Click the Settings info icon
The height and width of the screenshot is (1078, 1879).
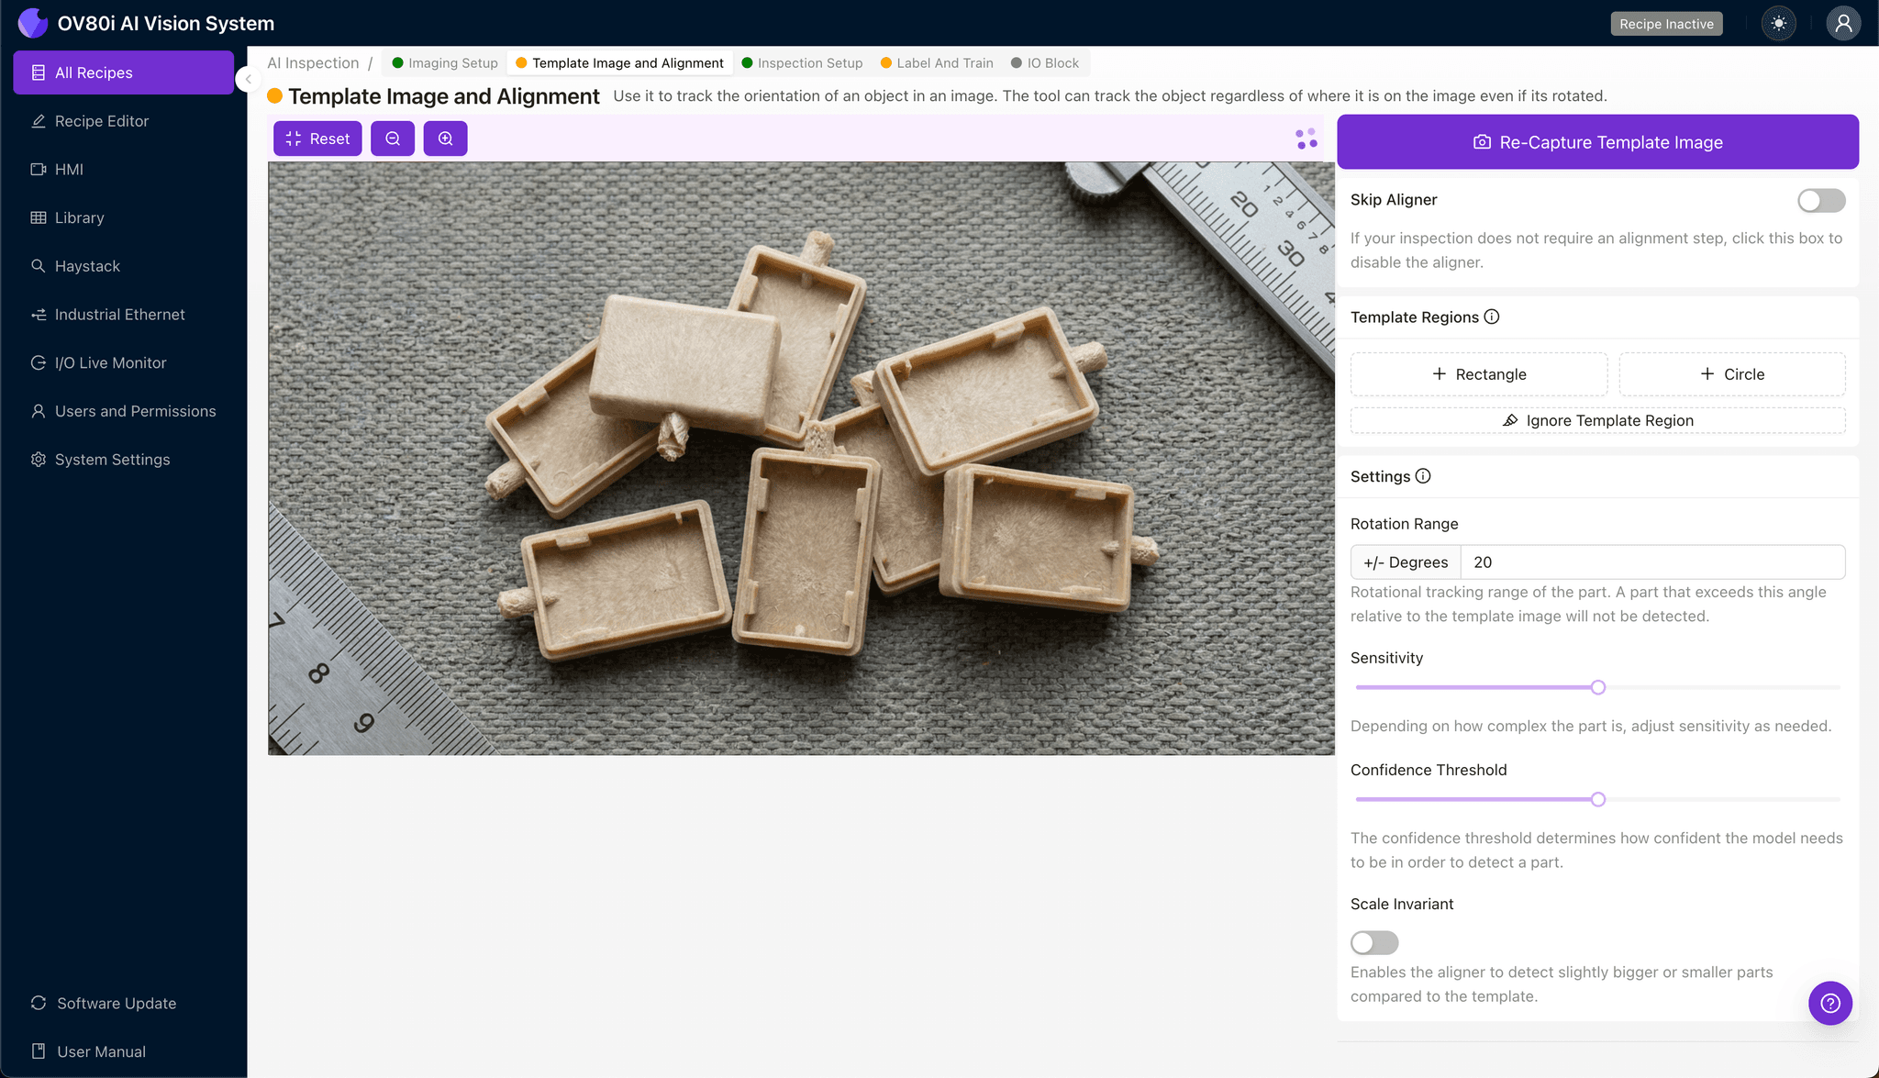tap(1423, 476)
